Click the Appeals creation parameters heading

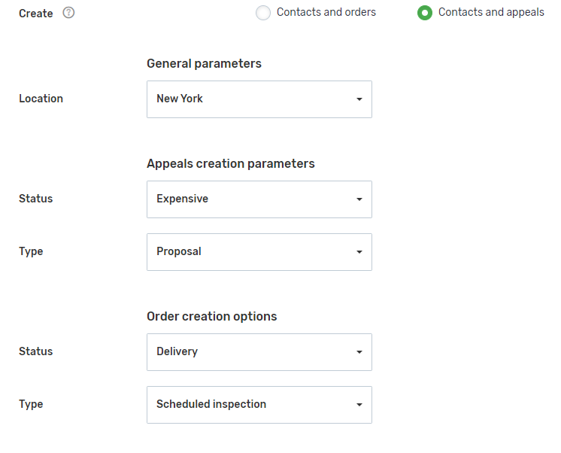[x=230, y=164]
